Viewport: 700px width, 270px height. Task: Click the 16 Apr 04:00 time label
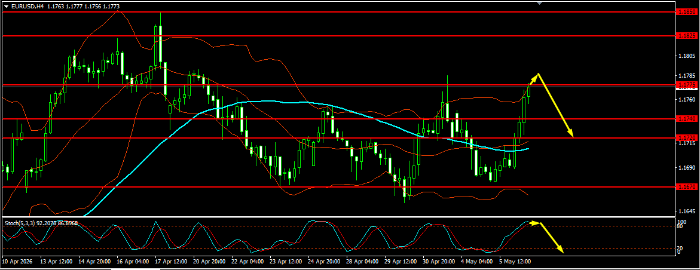133,261
